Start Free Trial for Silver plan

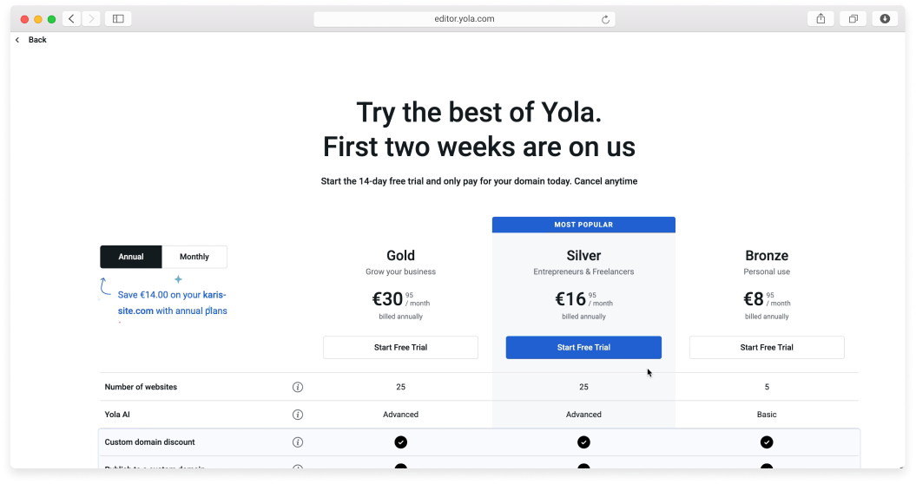tap(583, 347)
